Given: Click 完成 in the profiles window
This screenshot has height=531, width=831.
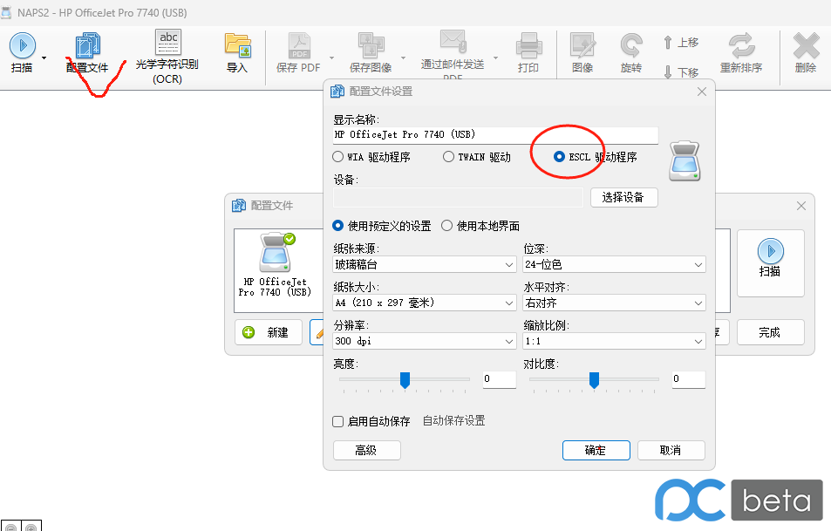Looking at the screenshot, I should [x=771, y=332].
